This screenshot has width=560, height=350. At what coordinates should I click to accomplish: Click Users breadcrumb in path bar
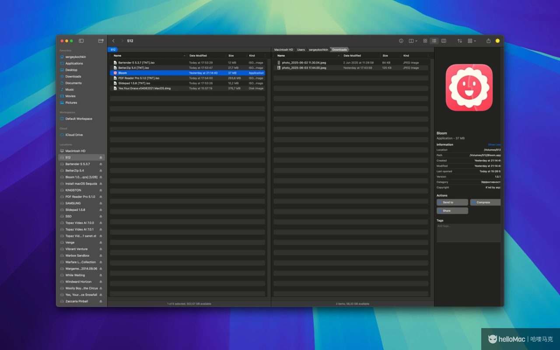tap(301, 50)
